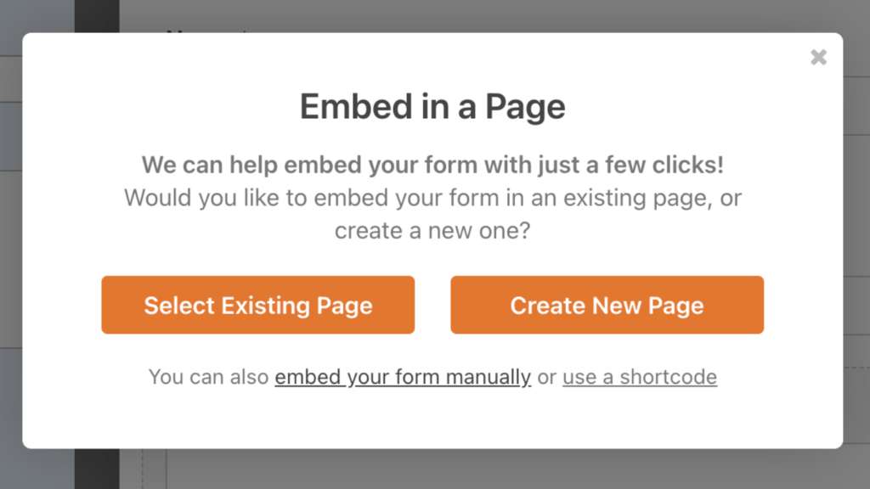Click the dimmed overlay outside the dialog
Image resolution: width=870 pixels, height=489 pixels.
pyautogui.click(x=435, y=471)
